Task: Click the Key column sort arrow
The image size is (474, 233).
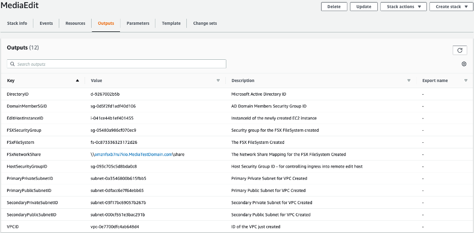Action: pos(77,81)
